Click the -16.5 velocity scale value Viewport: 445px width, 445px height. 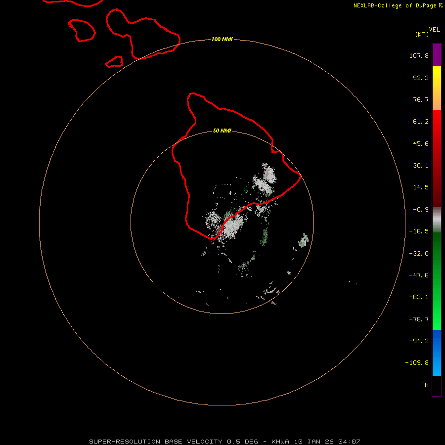(x=419, y=231)
